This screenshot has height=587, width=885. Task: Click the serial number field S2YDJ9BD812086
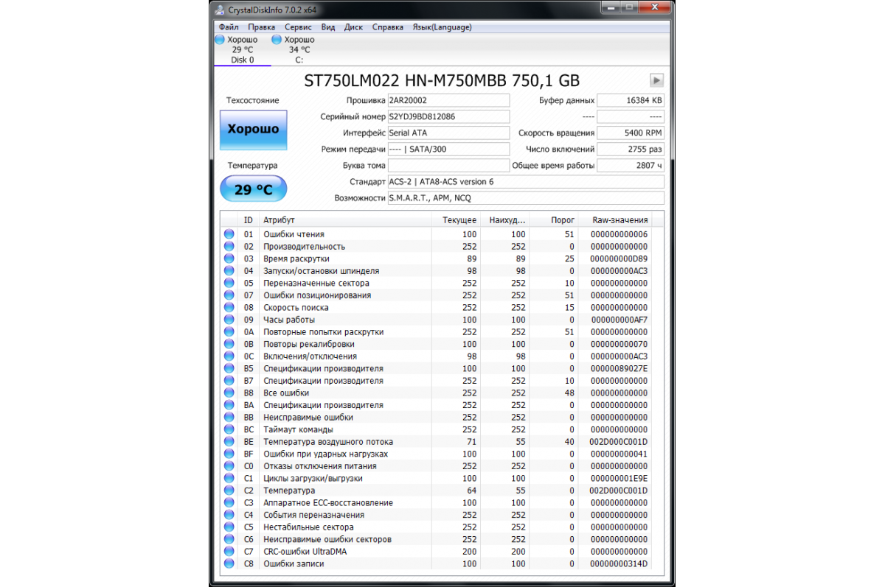click(448, 116)
